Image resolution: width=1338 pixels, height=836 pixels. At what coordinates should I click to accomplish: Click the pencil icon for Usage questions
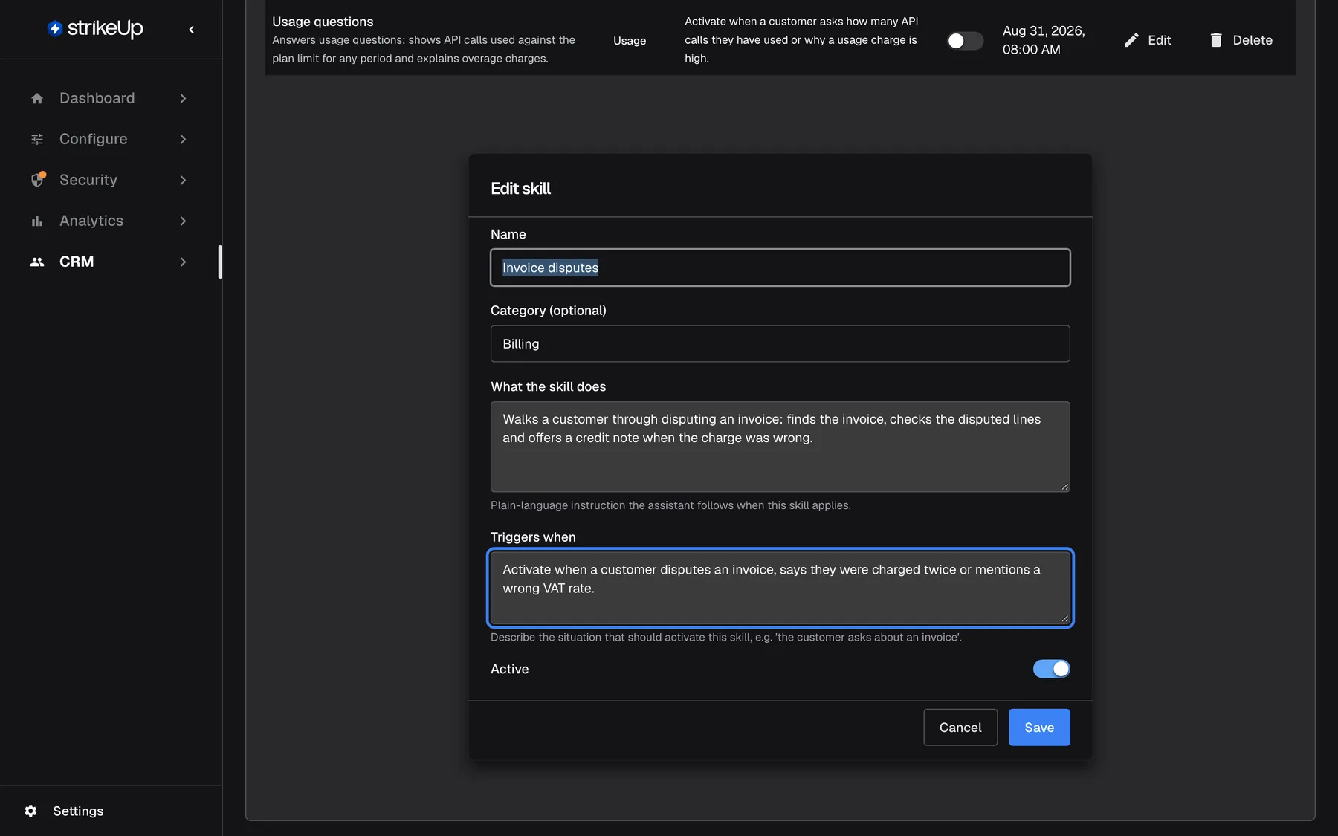point(1131,40)
